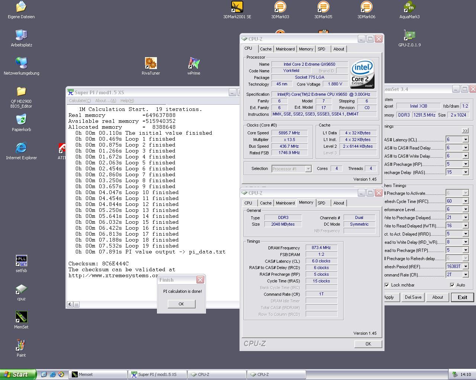This screenshot has width=476, height=380.
Task: Click the Intel X38 chipset field in MemSet
Action: pyautogui.click(x=418, y=106)
